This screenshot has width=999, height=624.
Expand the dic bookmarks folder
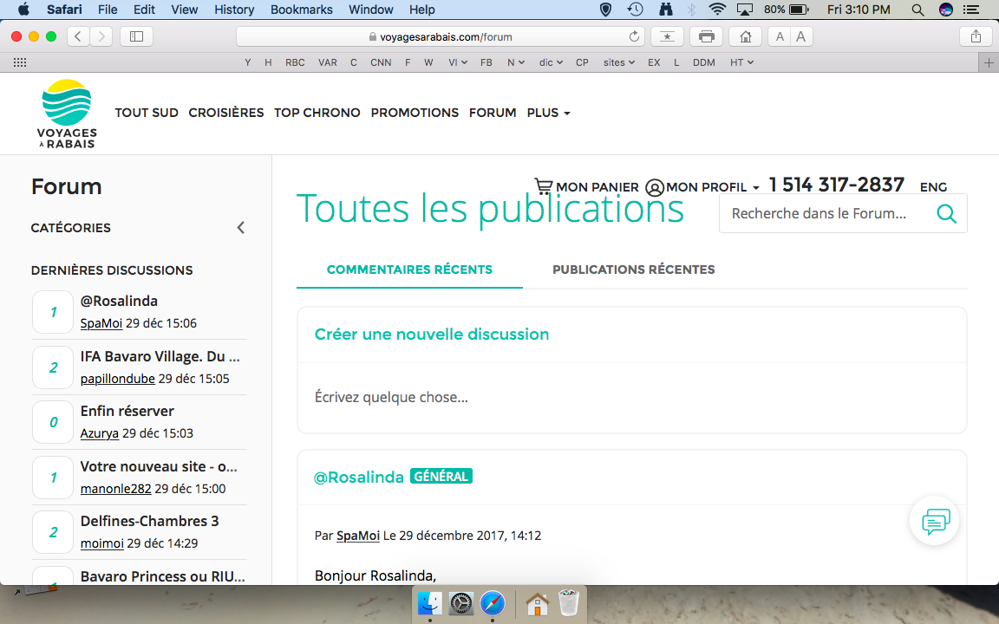551,62
